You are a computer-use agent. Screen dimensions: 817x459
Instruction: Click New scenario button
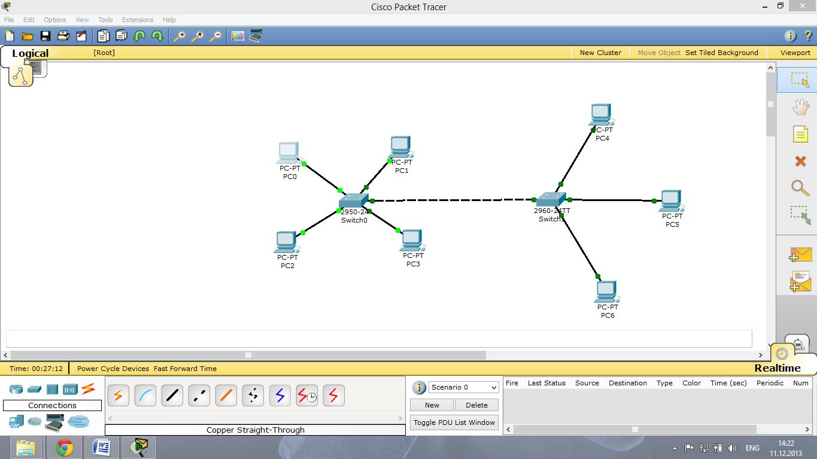432,405
